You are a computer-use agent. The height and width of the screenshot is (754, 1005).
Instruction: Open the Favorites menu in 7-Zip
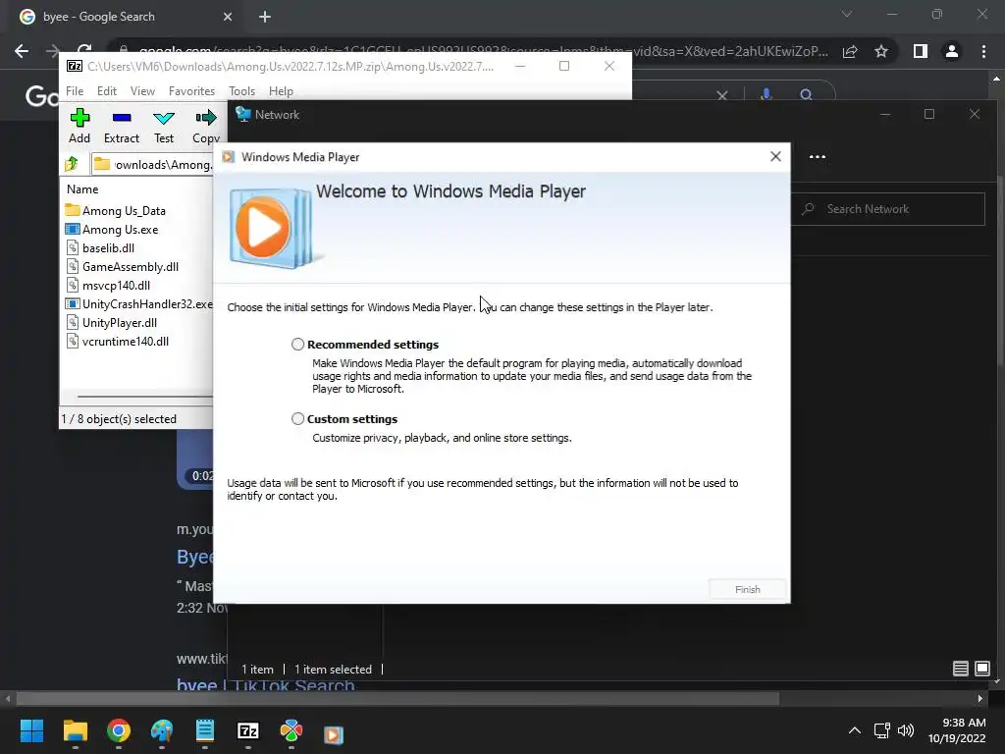(191, 91)
